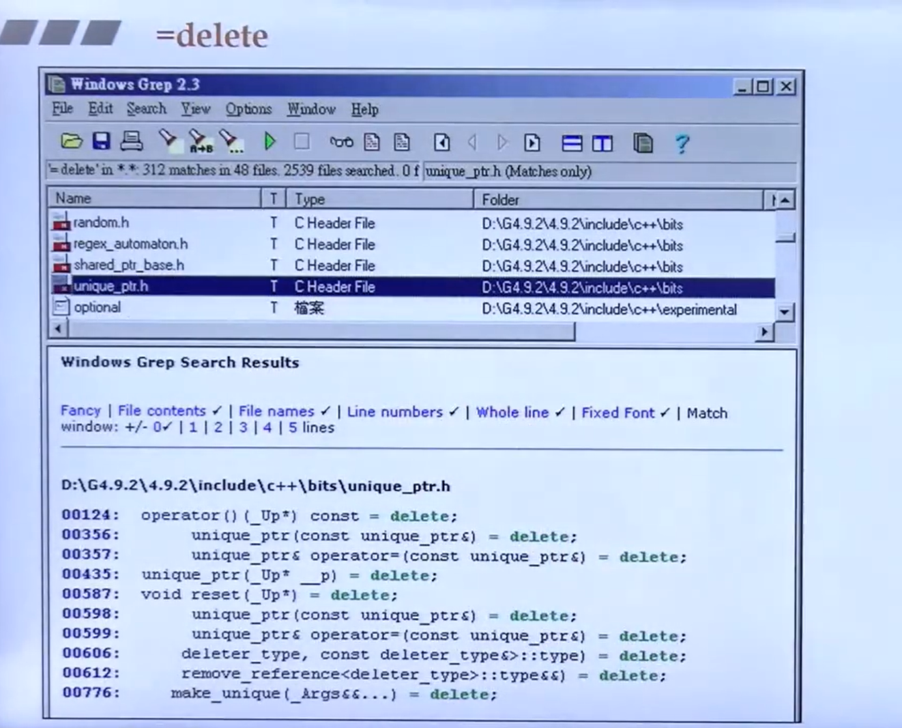Run search with the green play icon
Image resolution: width=902 pixels, height=728 pixels.
(x=270, y=141)
